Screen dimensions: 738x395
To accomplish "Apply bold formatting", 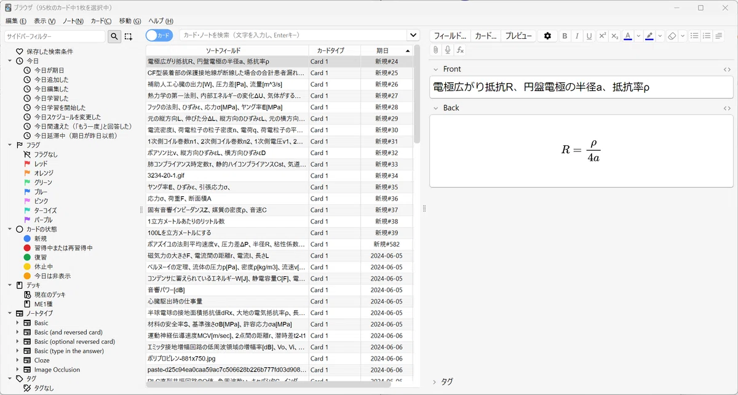I will click(565, 36).
